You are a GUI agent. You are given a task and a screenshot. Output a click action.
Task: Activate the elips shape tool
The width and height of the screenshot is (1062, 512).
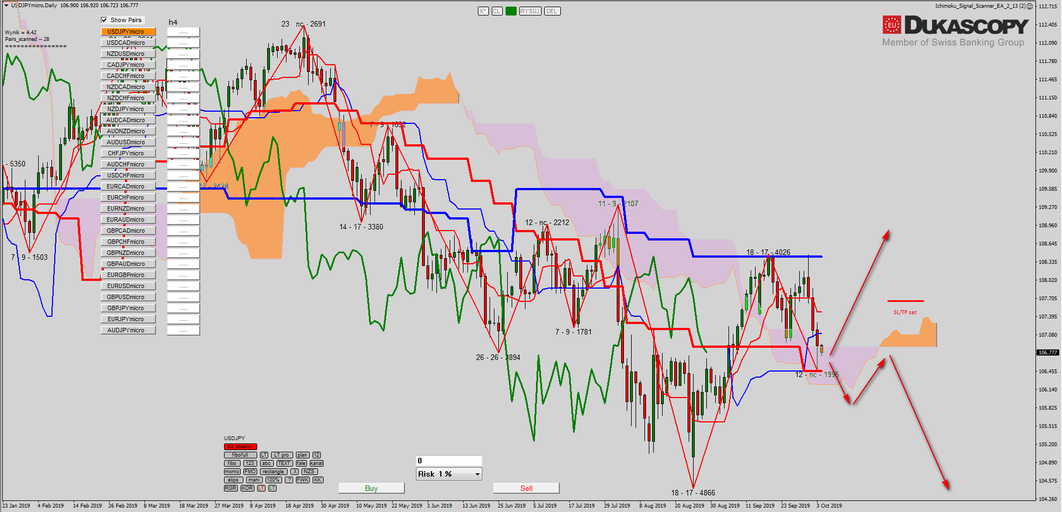[x=232, y=480]
